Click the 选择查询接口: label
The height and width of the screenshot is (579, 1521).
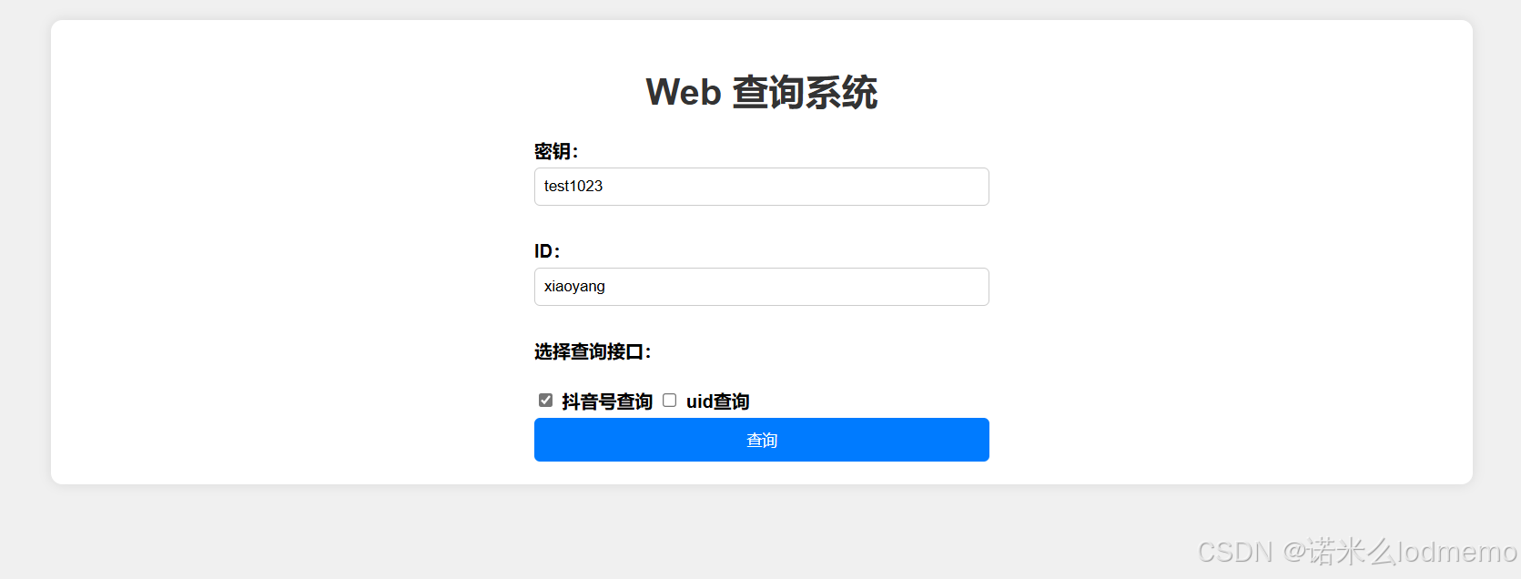(x=593, y=351)
